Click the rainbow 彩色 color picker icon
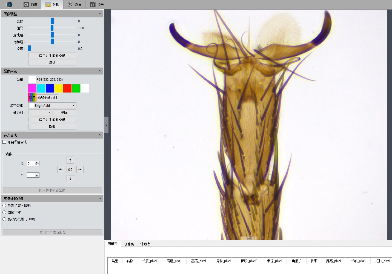This screenshot has width=392, height=274. click(x=32, y=97)
